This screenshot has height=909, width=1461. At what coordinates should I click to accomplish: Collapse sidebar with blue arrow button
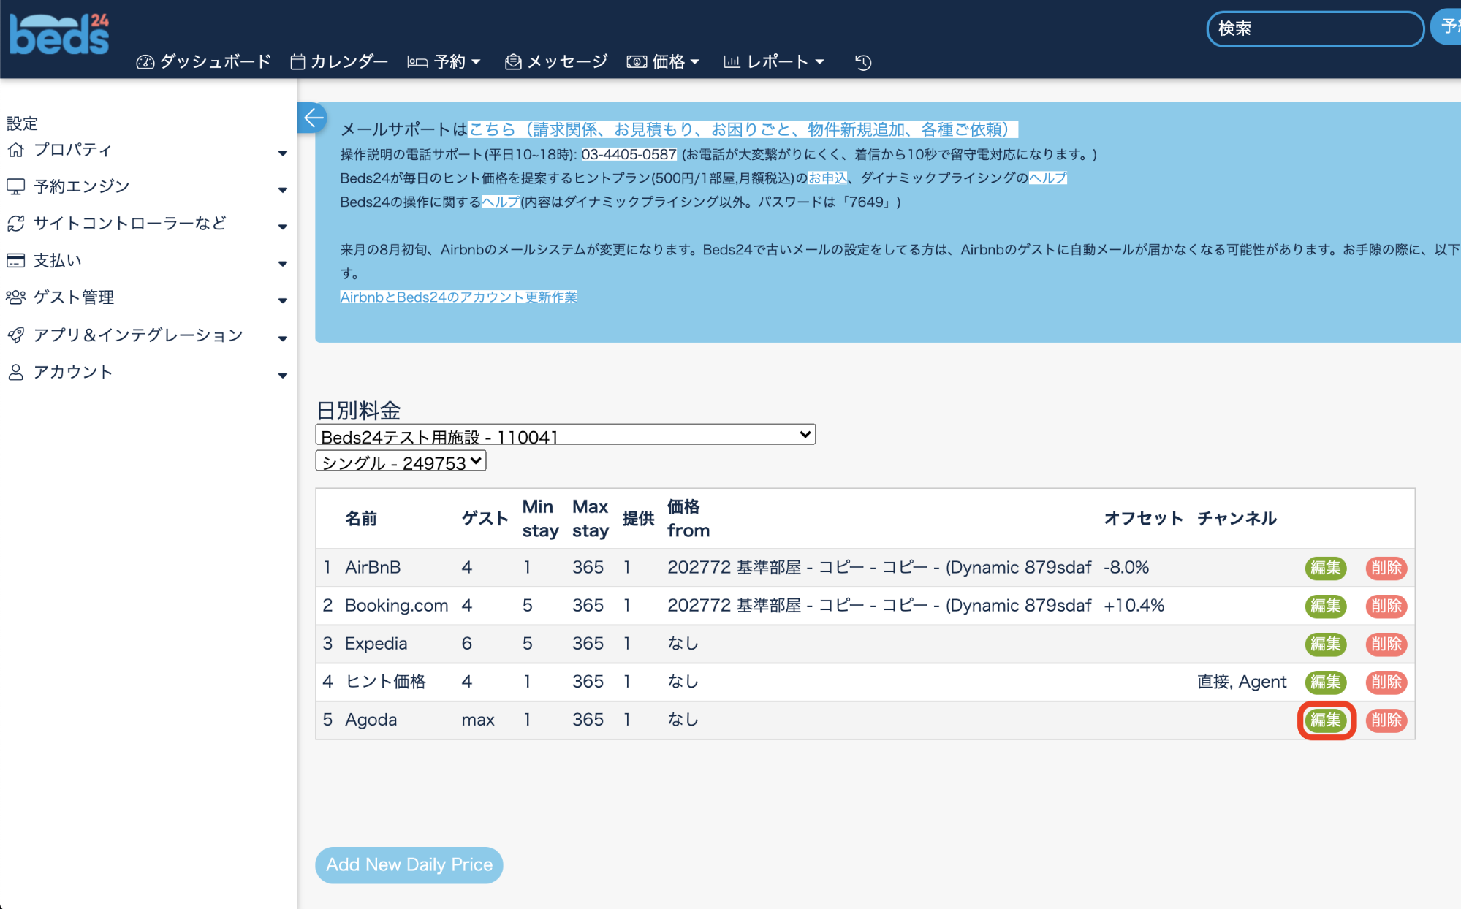pyautogui.click(x=313, y=118)
